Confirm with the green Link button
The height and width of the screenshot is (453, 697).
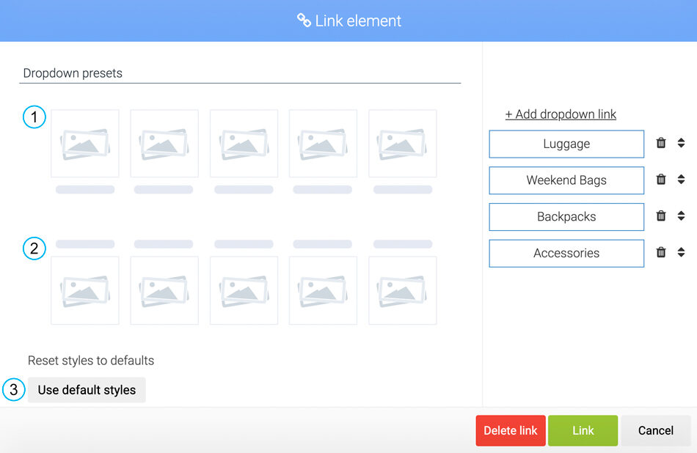point(583,430)
